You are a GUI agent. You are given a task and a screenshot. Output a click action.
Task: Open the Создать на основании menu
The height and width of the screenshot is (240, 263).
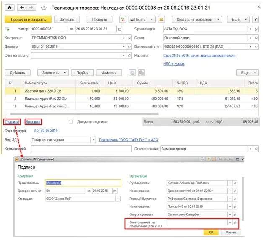tap(197, 19)
